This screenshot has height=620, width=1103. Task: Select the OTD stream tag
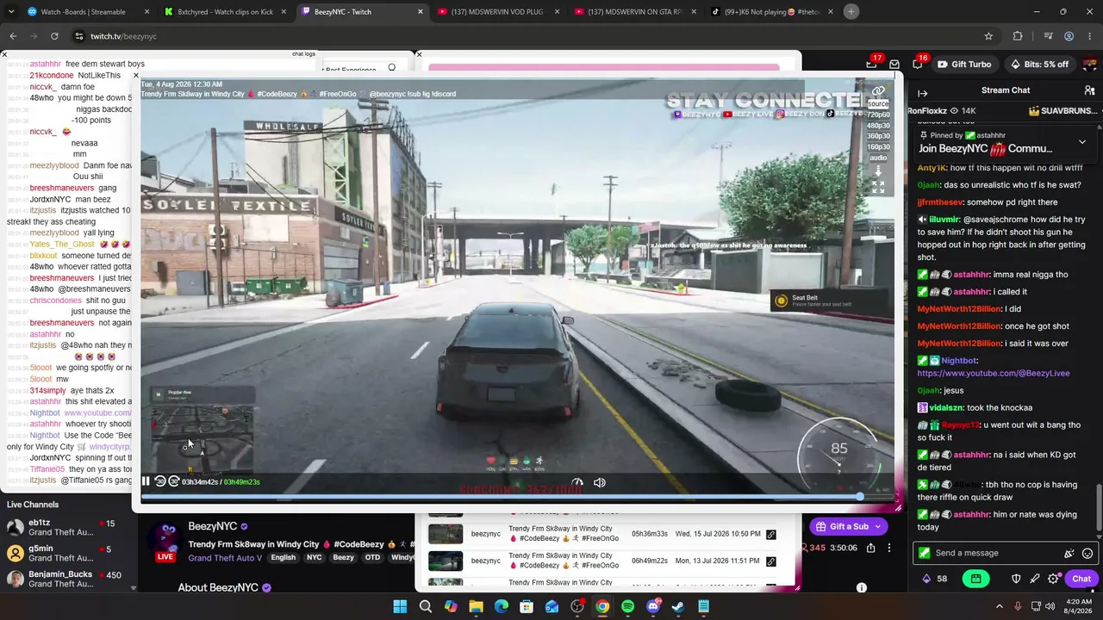[372, 557]
